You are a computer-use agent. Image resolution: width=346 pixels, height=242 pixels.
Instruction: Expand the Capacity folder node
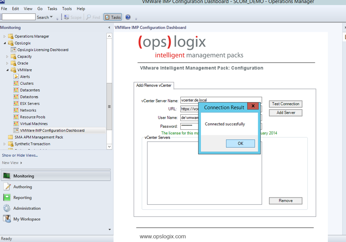pos(7,56)
